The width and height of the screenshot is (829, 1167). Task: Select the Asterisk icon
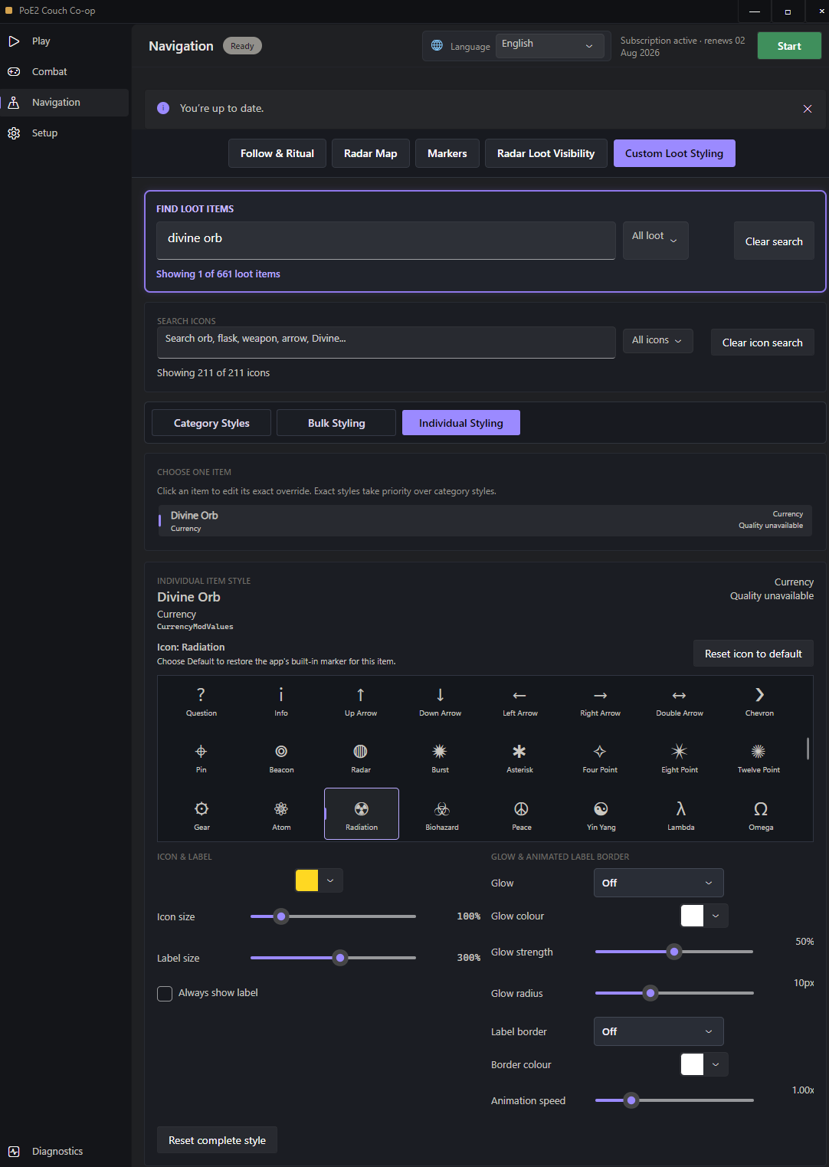(520, 757)
